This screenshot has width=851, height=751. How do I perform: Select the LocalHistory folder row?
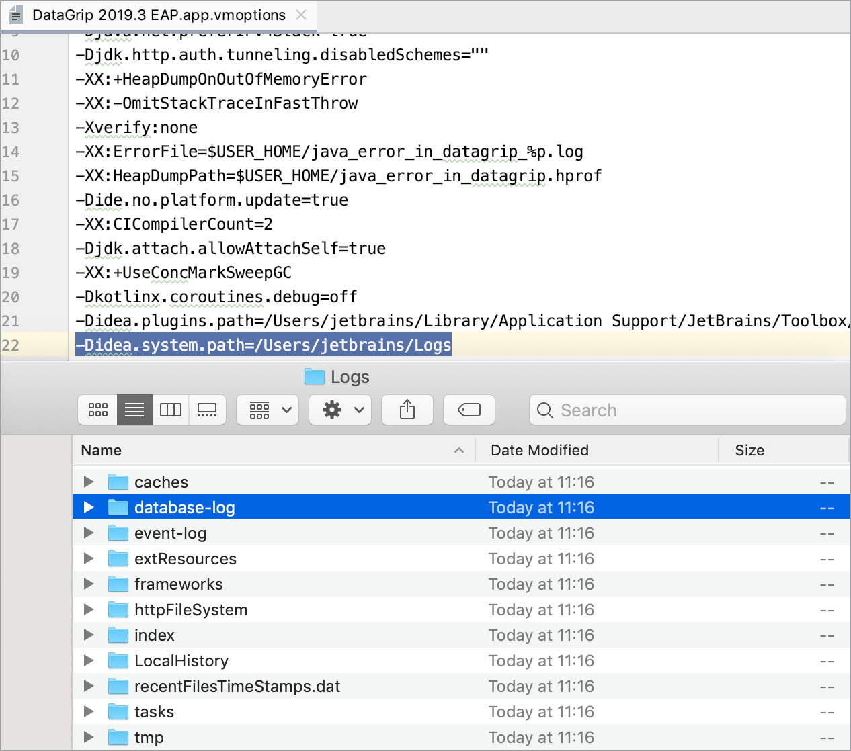[x=181, y=660]
